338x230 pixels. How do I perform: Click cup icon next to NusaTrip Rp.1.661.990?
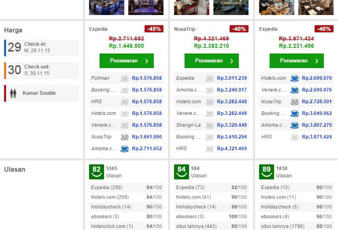124,137
